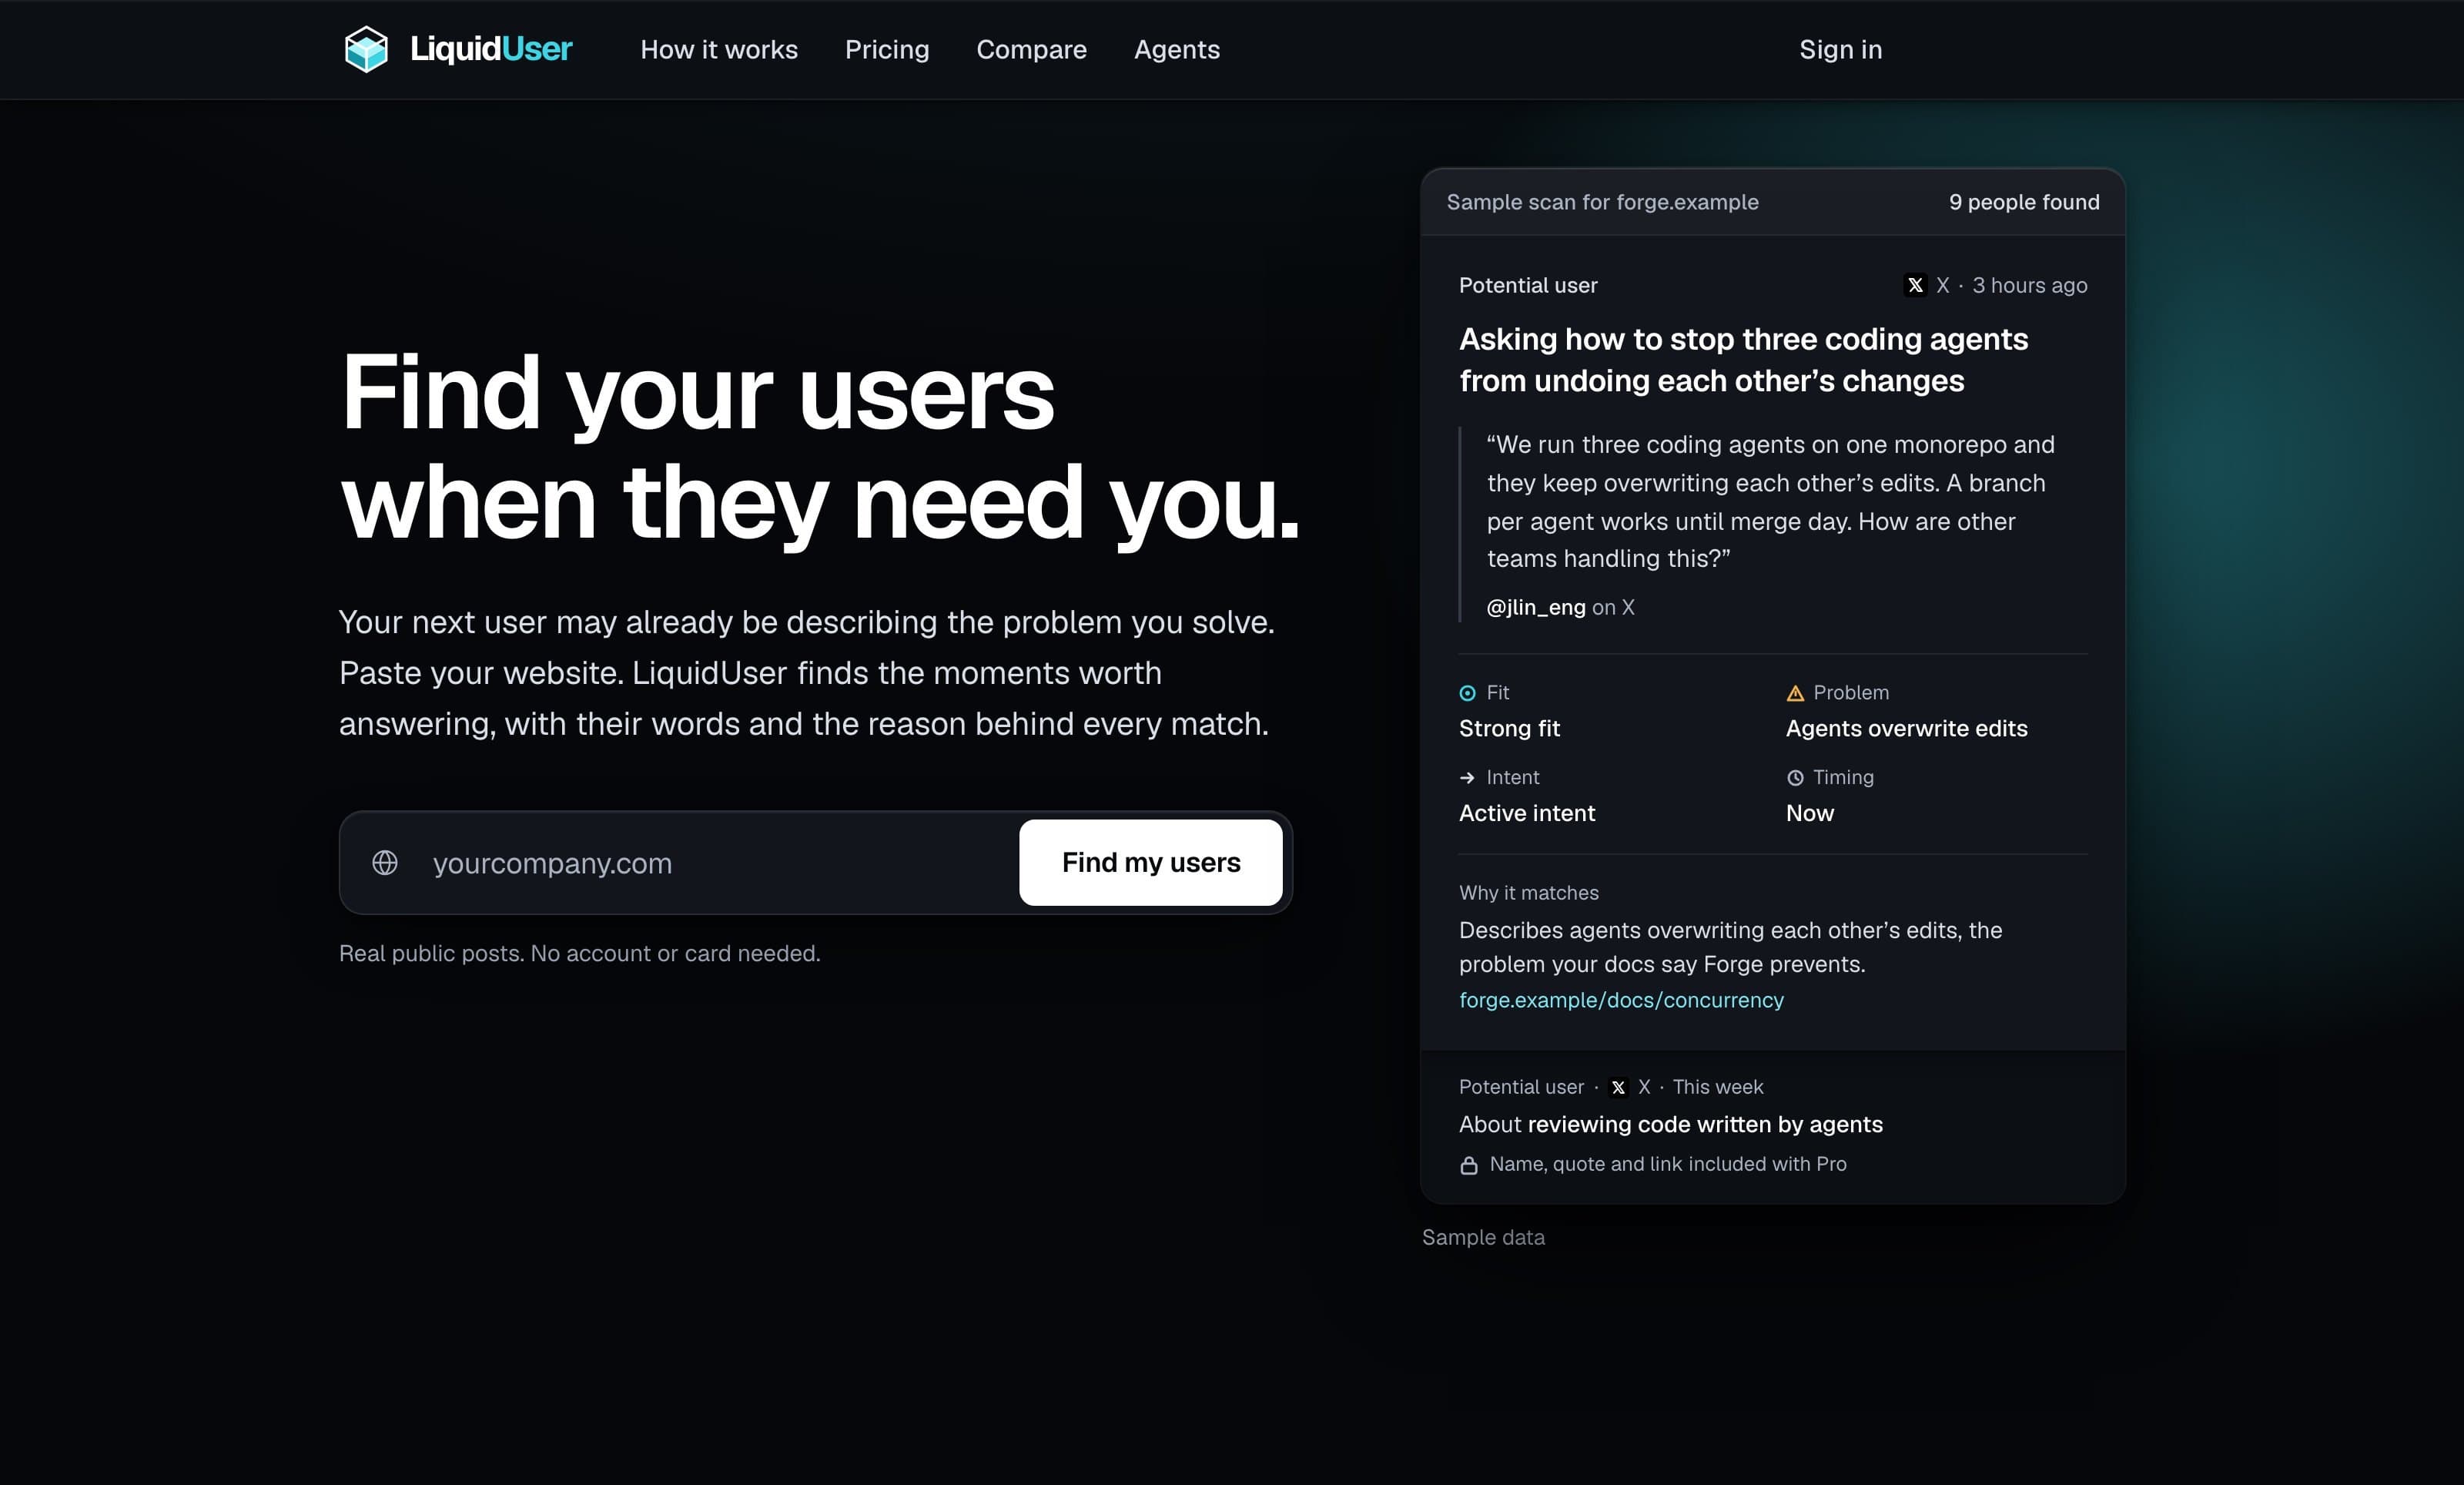This screenshot has height=1485, width=2464.
Task: Click the globe icon in the website field
Action: 385,862
